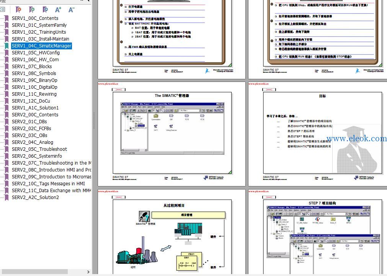The height and width of the screenshot is (276, 387).
Task: Click www.plcworld.cn link above The SIMATIC 管理器 slide
Action: coord(108,84)
